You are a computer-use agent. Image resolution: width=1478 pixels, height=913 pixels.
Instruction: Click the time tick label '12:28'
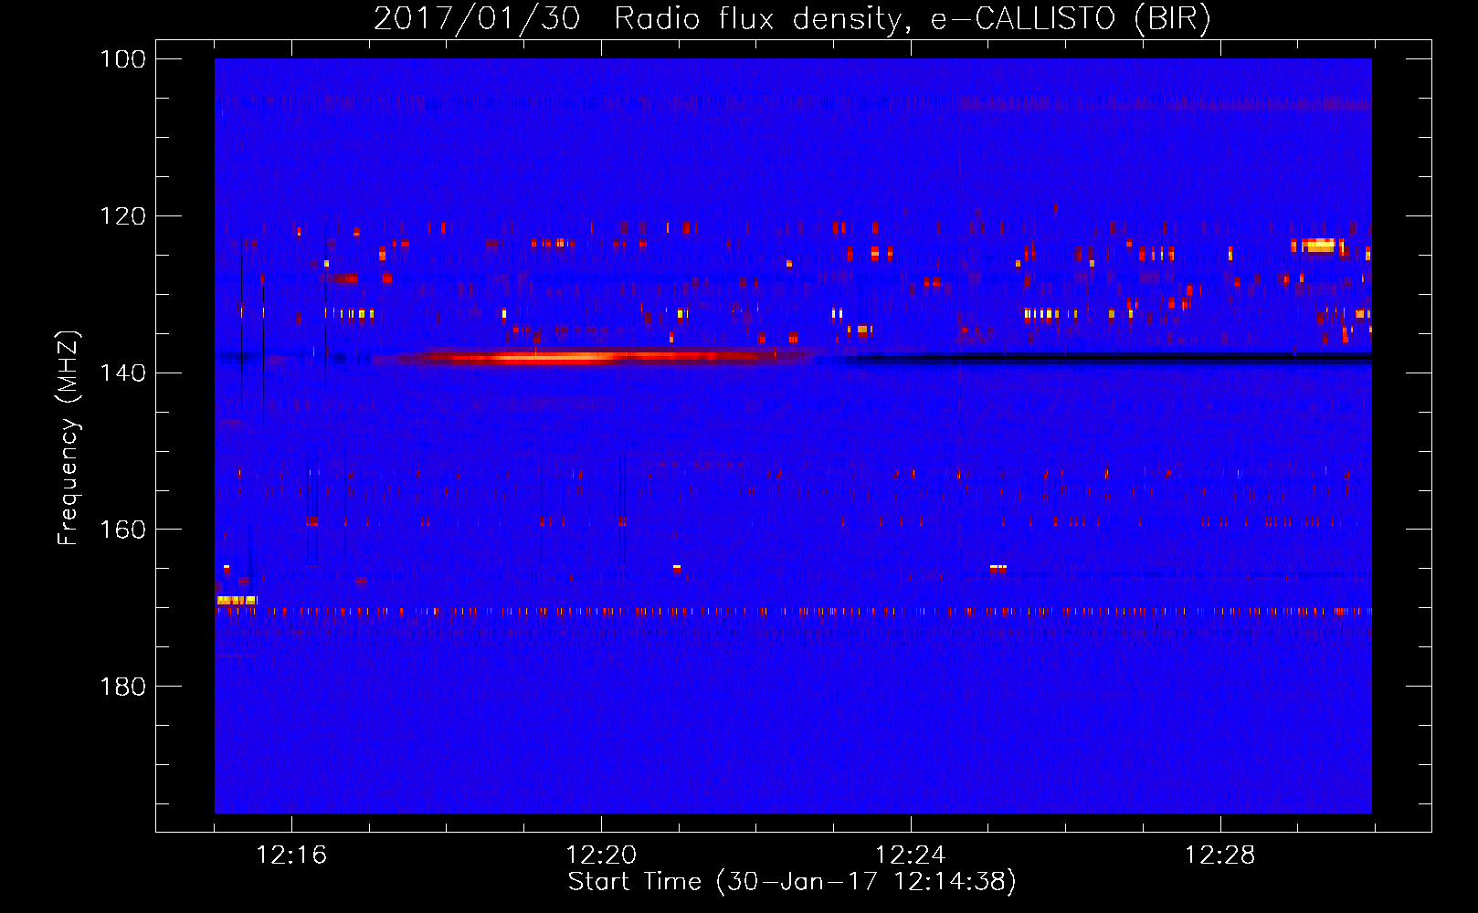point(1220,855)
